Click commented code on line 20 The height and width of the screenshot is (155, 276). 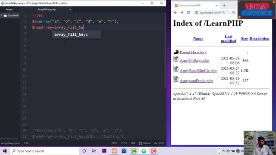click(x=78, y=130)
